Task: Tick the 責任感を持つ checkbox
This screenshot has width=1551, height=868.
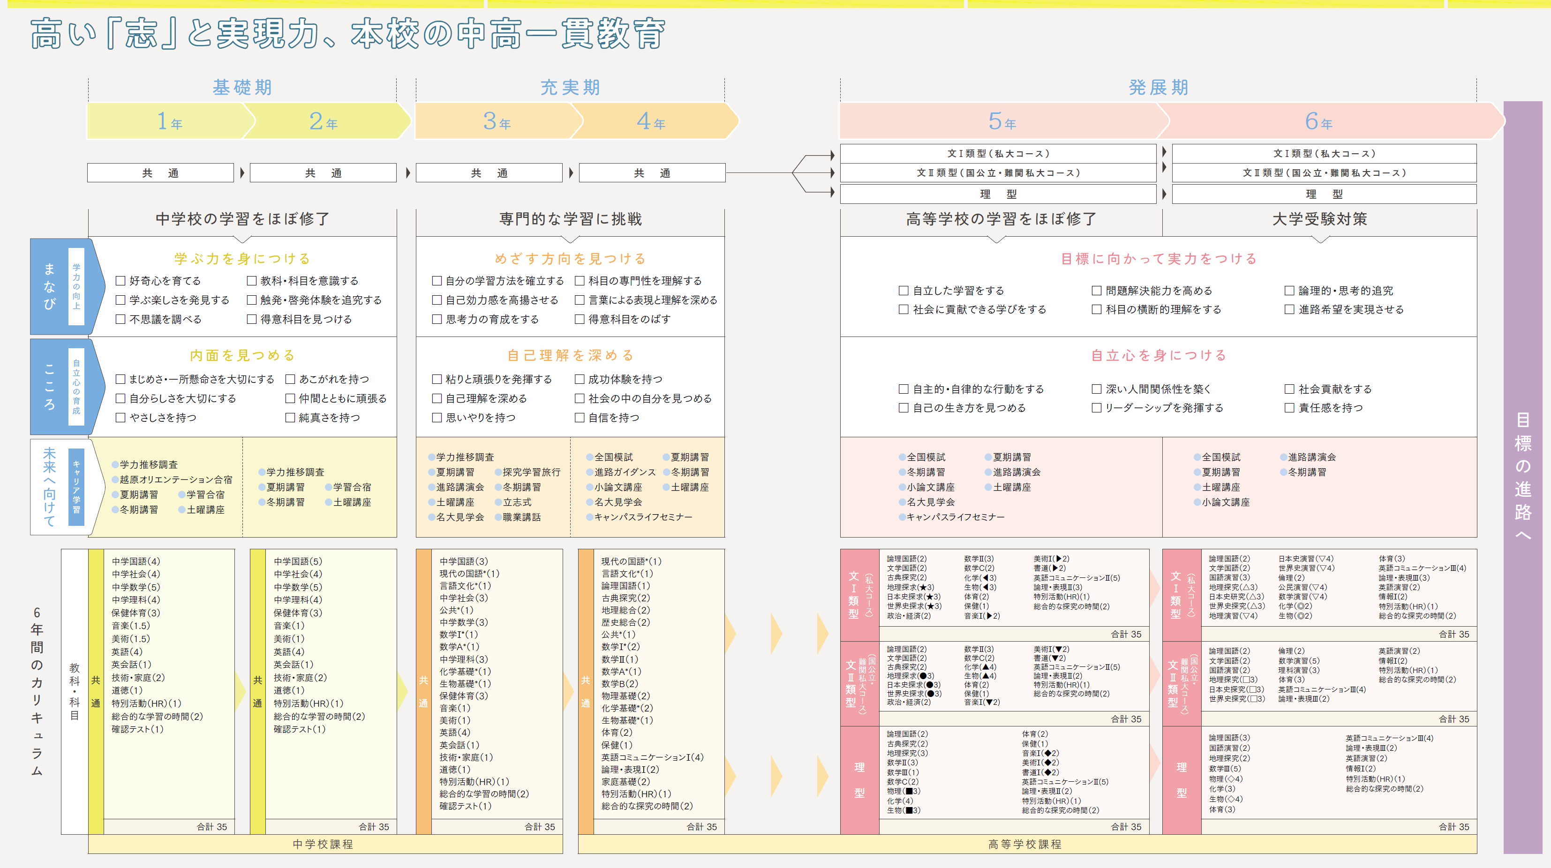Action: click(1289, 408)
